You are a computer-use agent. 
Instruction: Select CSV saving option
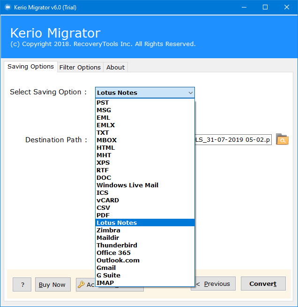(145, 208)
